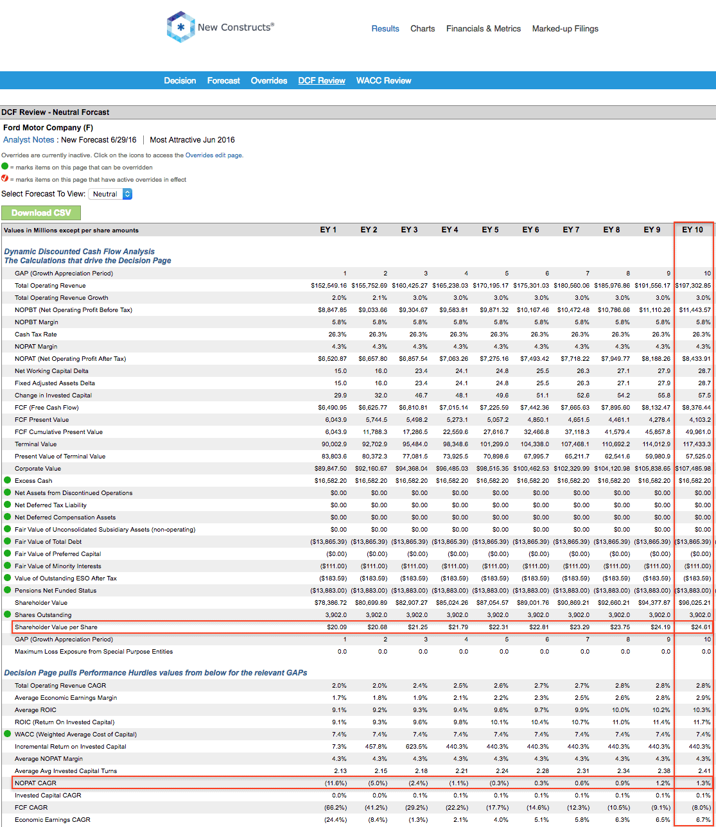Click the New Constructs logo icon
The height and width of the screenshot is (827, 716).
[180, 27]
